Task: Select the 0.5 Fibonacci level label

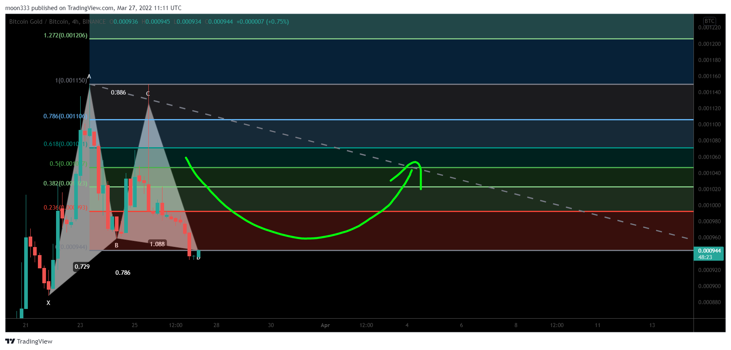Action: (x=68, y=164)
